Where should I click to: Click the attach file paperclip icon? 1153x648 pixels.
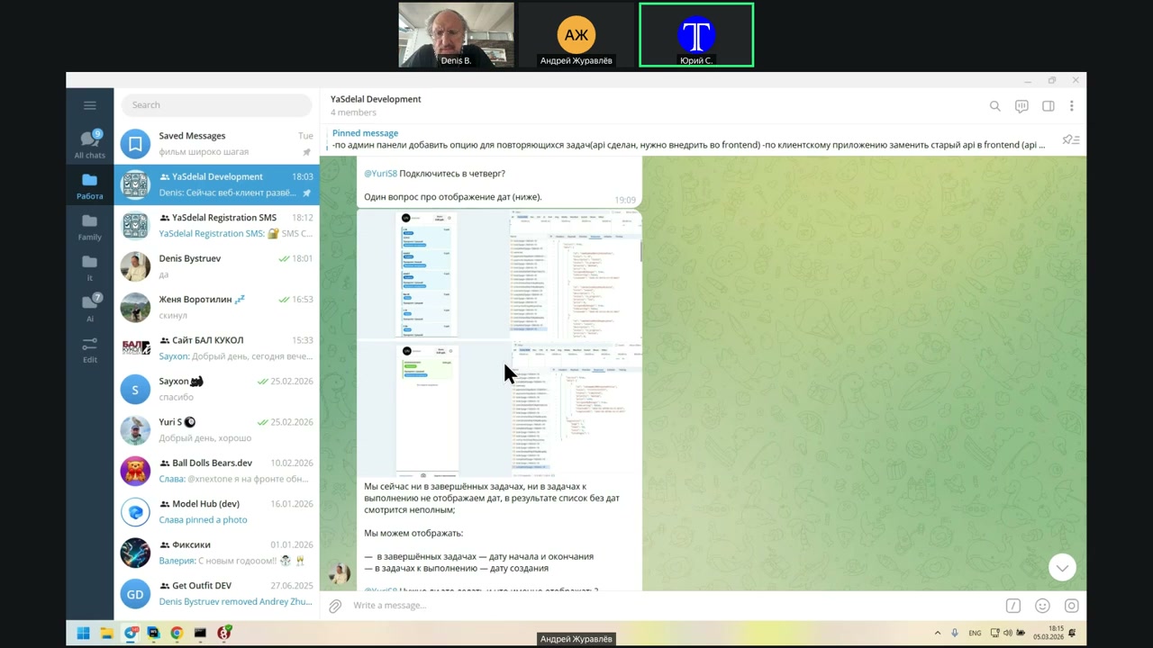(x=335, y=606)
